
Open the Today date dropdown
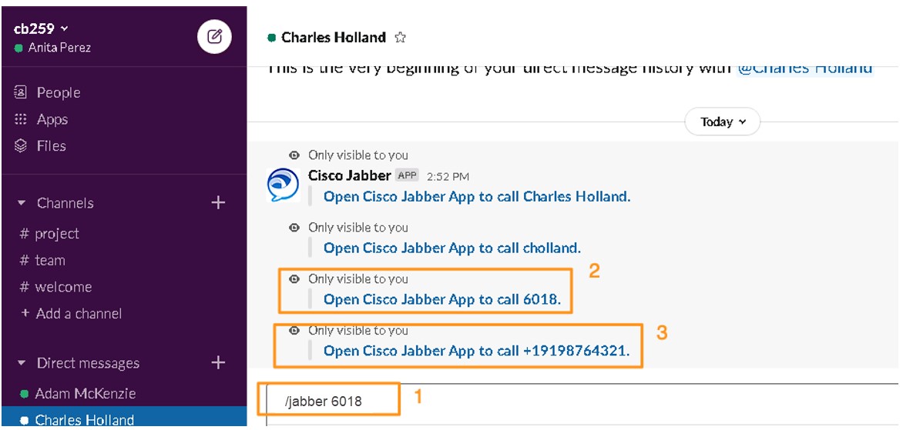pos(722,122)
